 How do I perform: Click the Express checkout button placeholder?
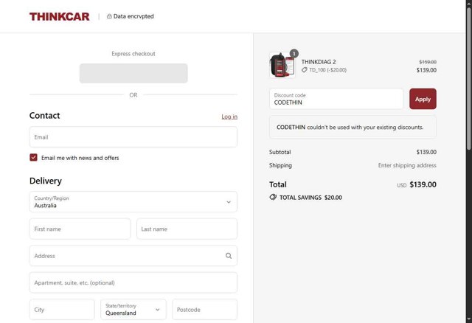point(133,73)
